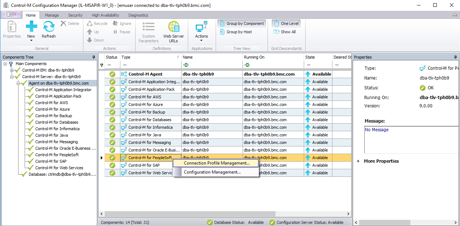This screenshot has width=460, height=226.
Task: Select the Control-M for Backup grid row
Action: [228, 112]
